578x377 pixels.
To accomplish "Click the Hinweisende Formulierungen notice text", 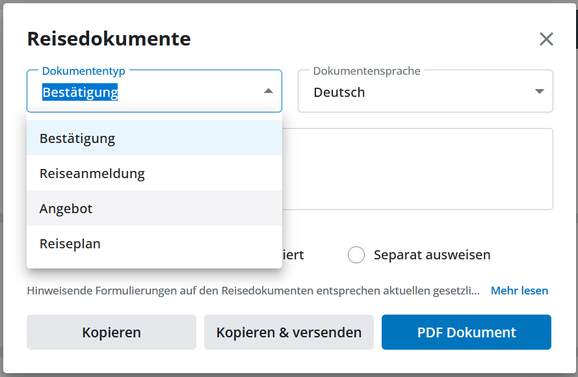I will (x=253, y=291).
